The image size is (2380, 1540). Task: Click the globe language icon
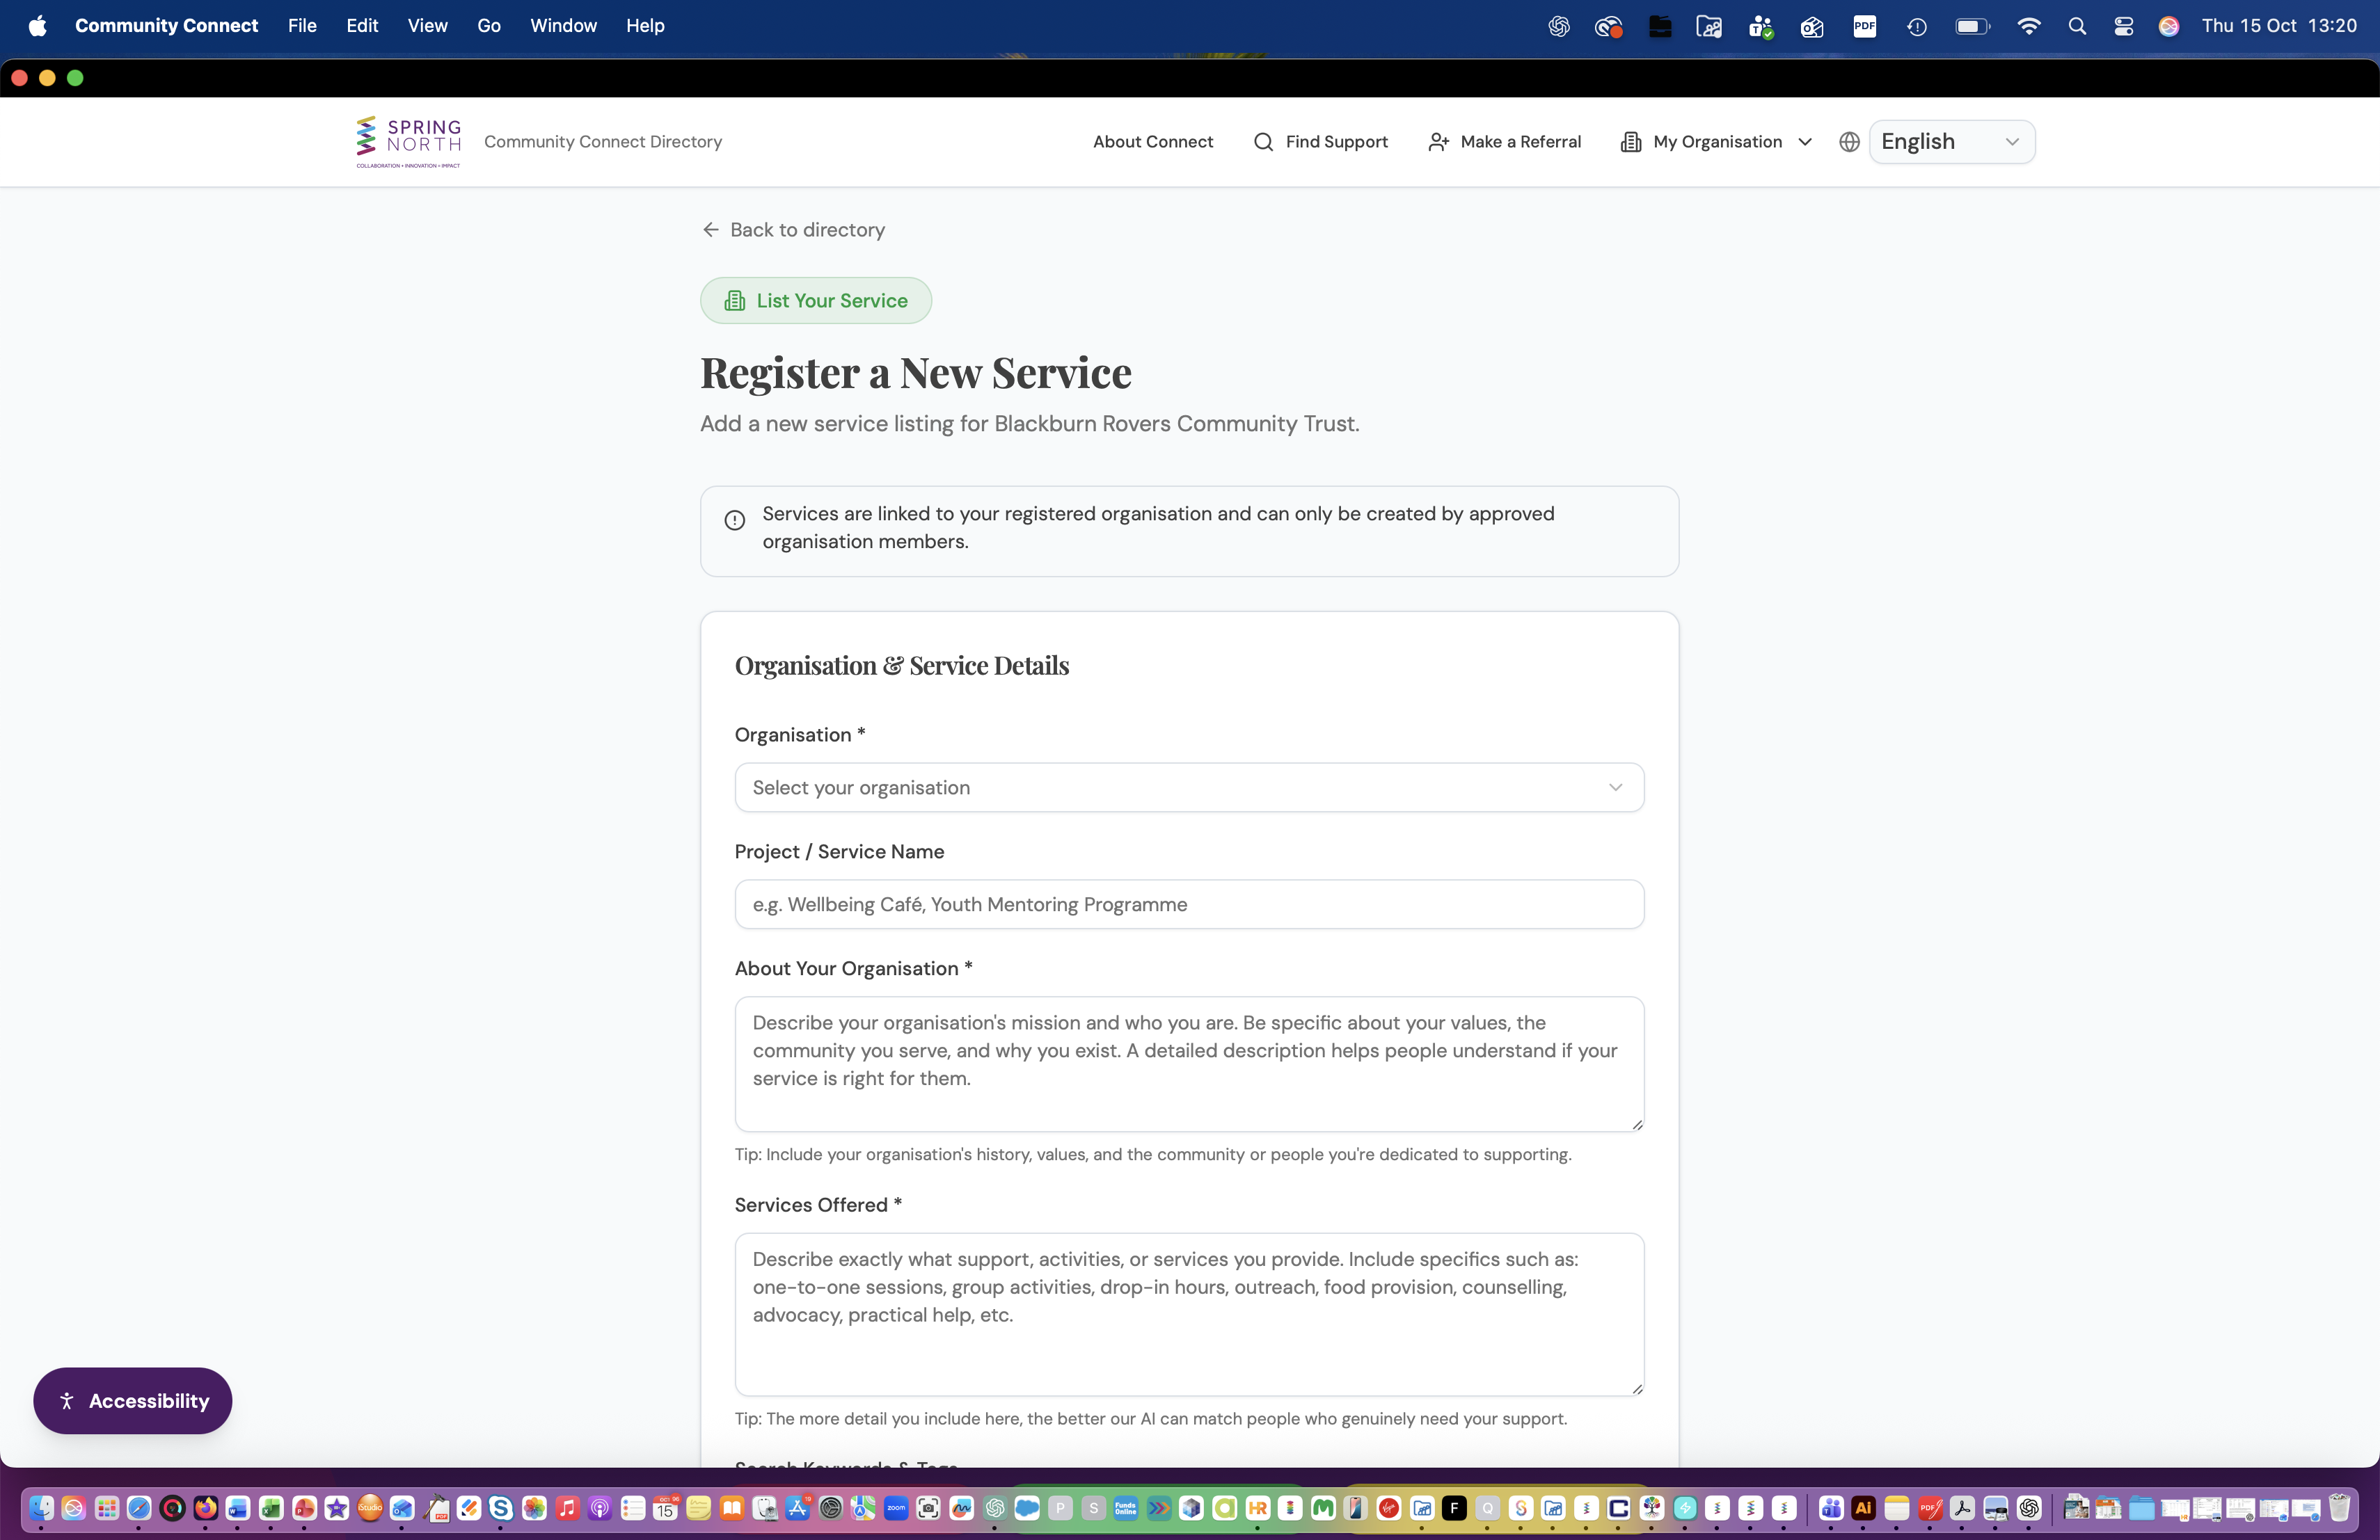tap(1849, 142)
